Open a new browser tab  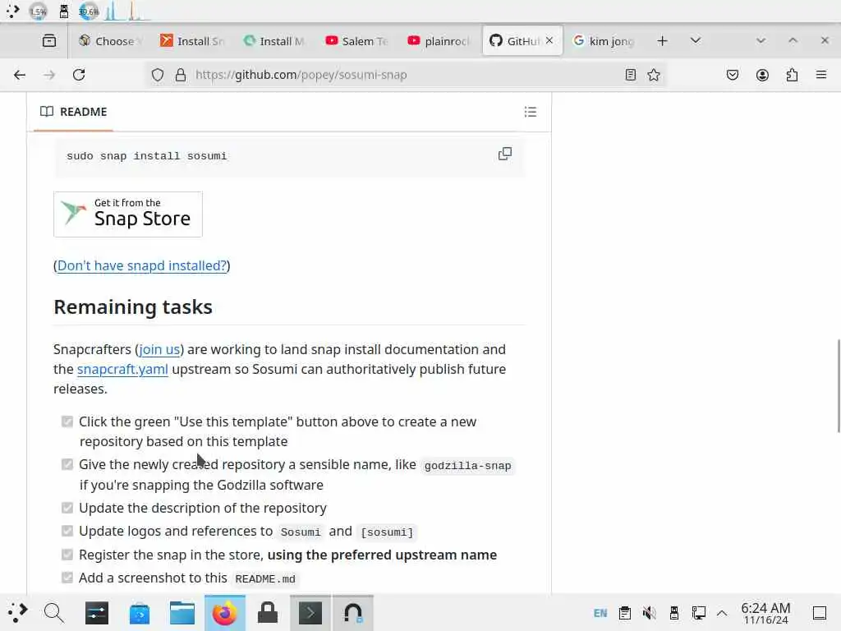click(663, 41)
